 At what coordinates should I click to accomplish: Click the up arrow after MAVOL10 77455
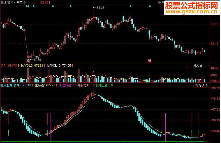point(72,65)
